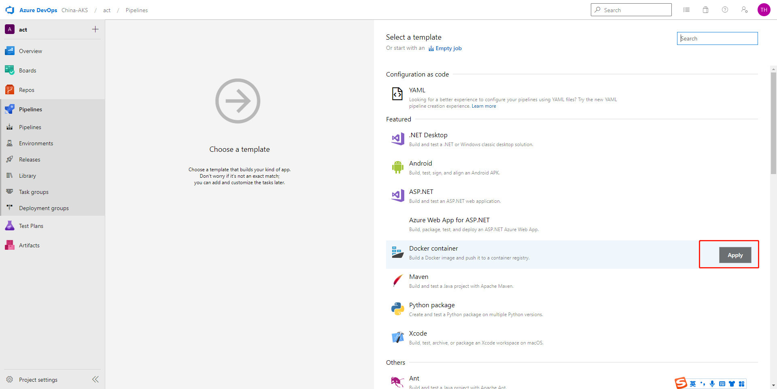This screenshot has width=777, height=389.
Task: Open the Overview menu item
Action: (53, 51)
